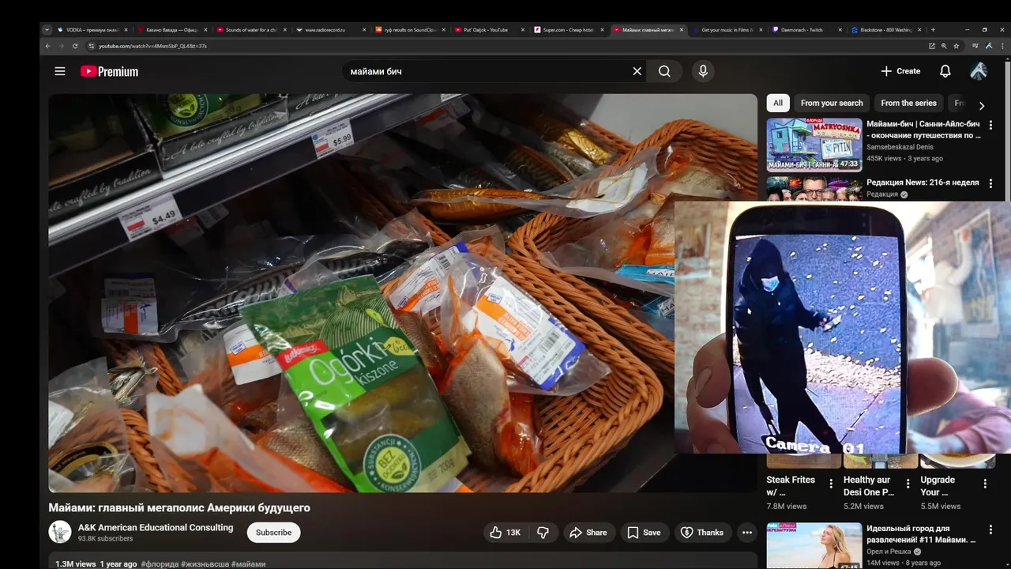Viewport: 1011px width, 569px height.
Task: Open A&K American Educational Consulting channel name
Action: coord(156,527)
